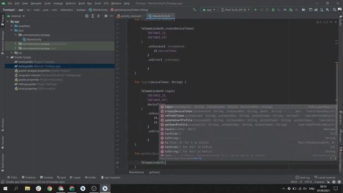
Task: Open the Navigate menu
Action: (36, 3)
